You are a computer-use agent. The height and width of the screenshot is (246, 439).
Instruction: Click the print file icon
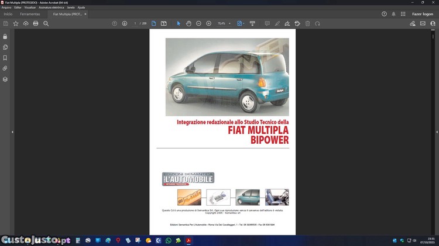click(x=36, y=23)
